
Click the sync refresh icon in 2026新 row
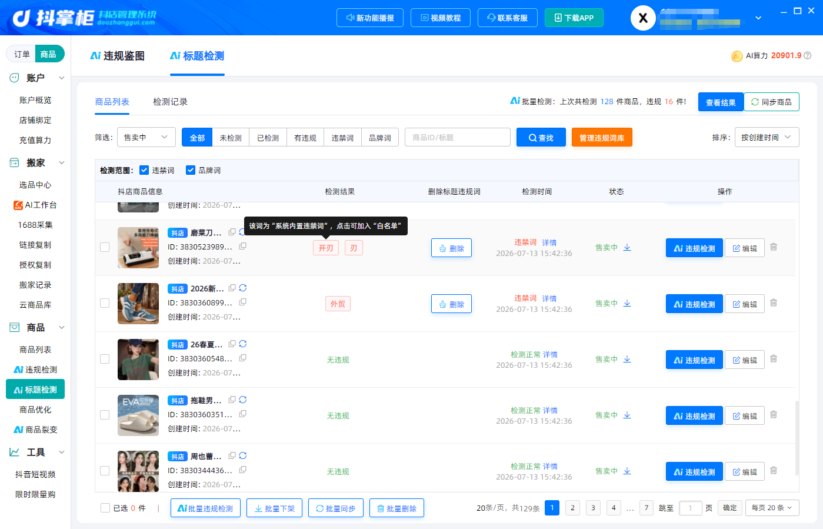(x=243, y=288)
